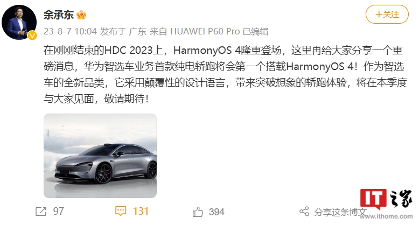Click the crown member icon beside 余承东
Image resolution: width=419 pixels, height=225 pixels.
tap(81, 15)
